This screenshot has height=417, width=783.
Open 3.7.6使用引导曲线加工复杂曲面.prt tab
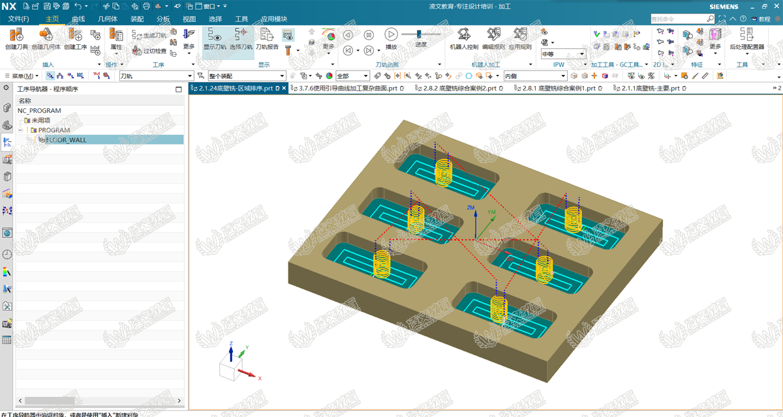(x=346, y=89)
